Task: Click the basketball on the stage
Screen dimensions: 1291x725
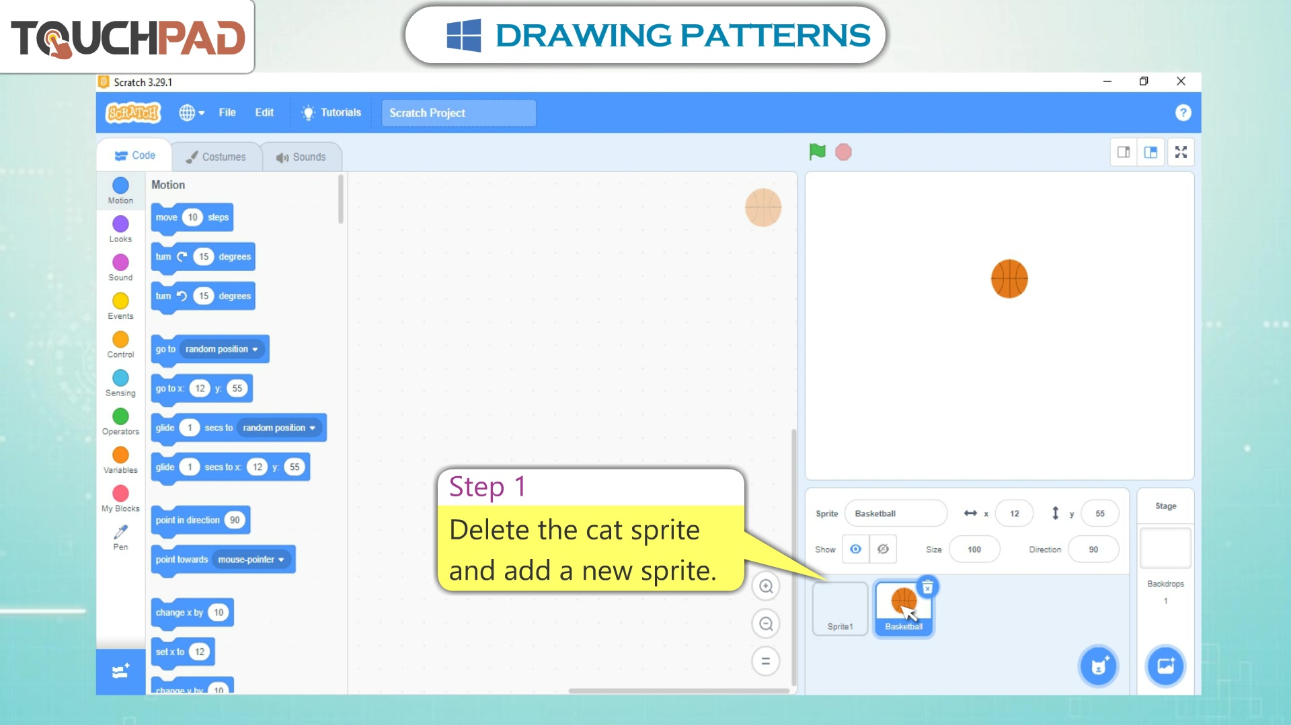Action: pyautogui.click(x=1009, y=278)
